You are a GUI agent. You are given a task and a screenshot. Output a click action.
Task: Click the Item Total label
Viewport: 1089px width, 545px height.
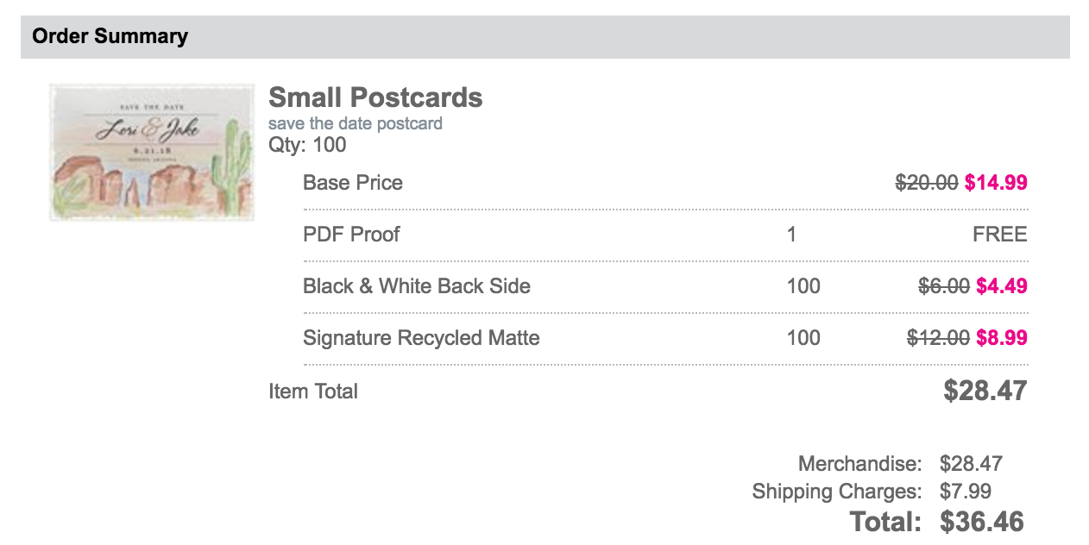pyautogui.click(x=313, y=392)
